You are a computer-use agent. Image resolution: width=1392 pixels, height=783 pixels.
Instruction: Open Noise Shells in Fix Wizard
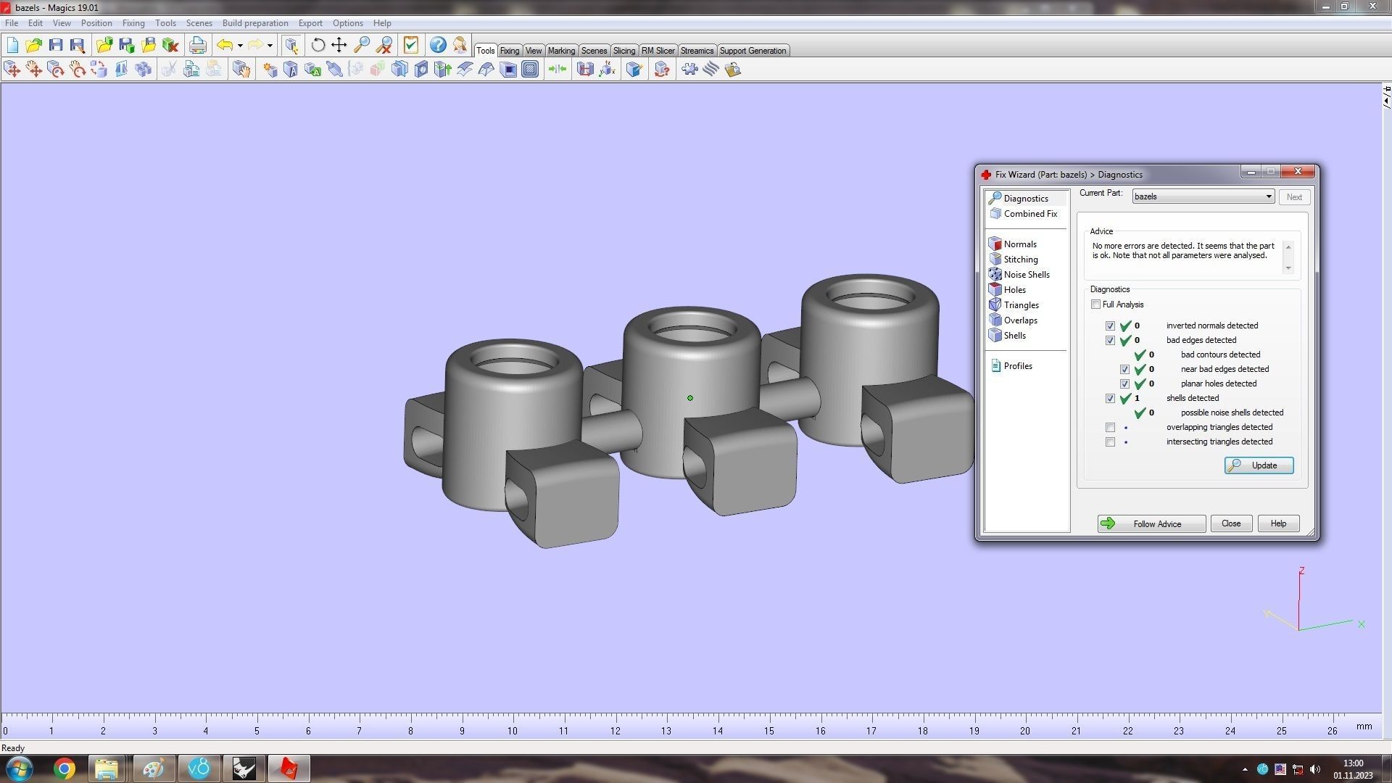tap(1026, 275)
